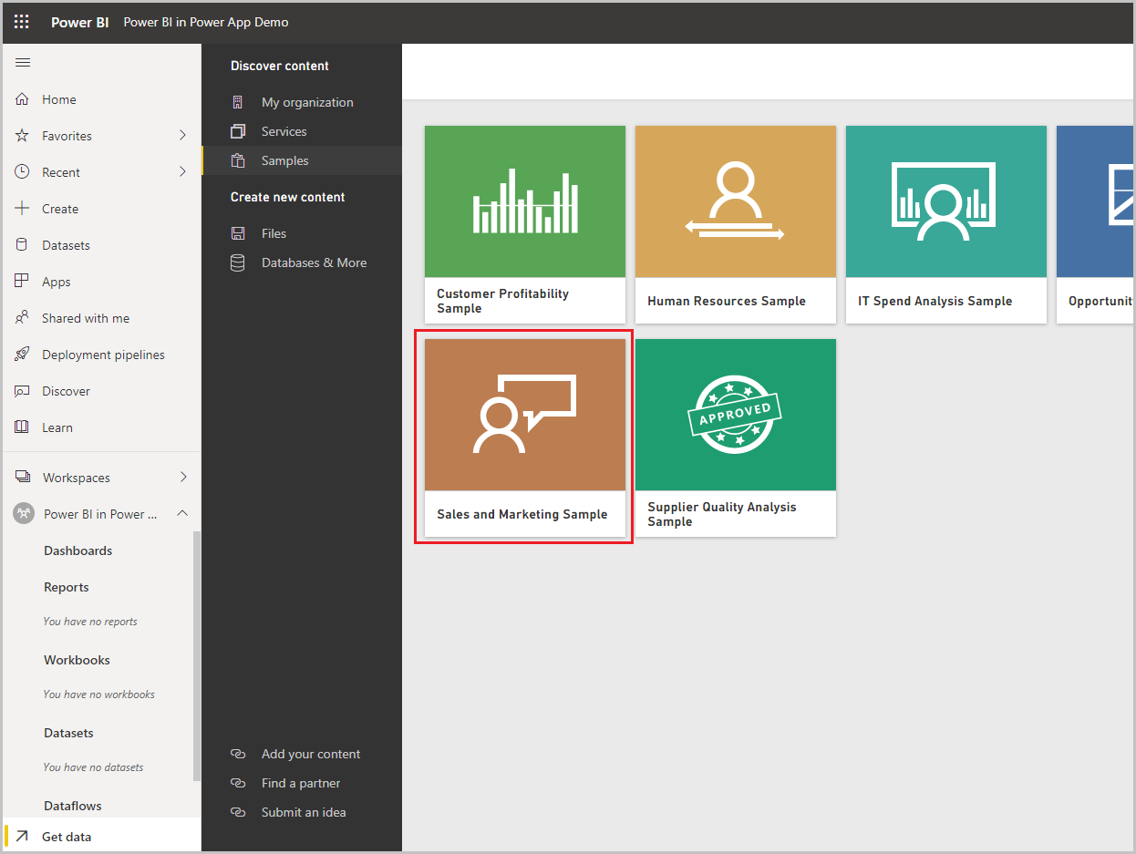Click the Favorites star icon

pyautogui.click(x=23, y=136)
